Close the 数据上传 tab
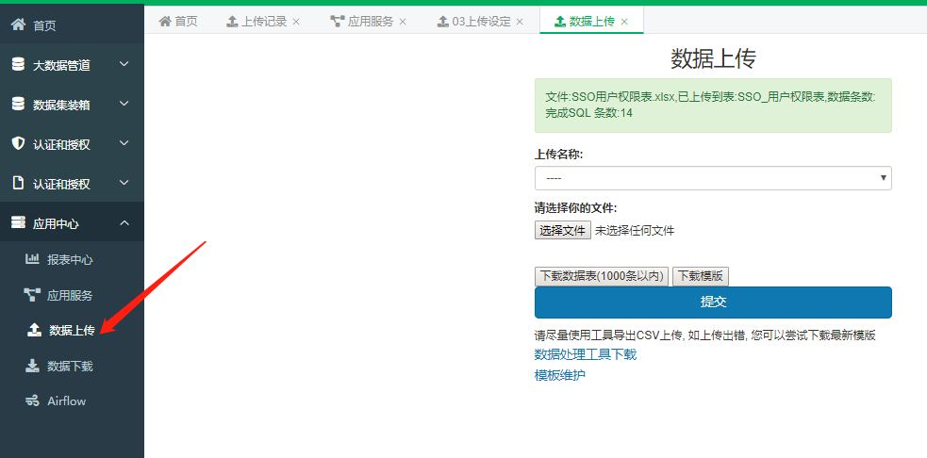This screenshot has width=927, height=458. 623,22
